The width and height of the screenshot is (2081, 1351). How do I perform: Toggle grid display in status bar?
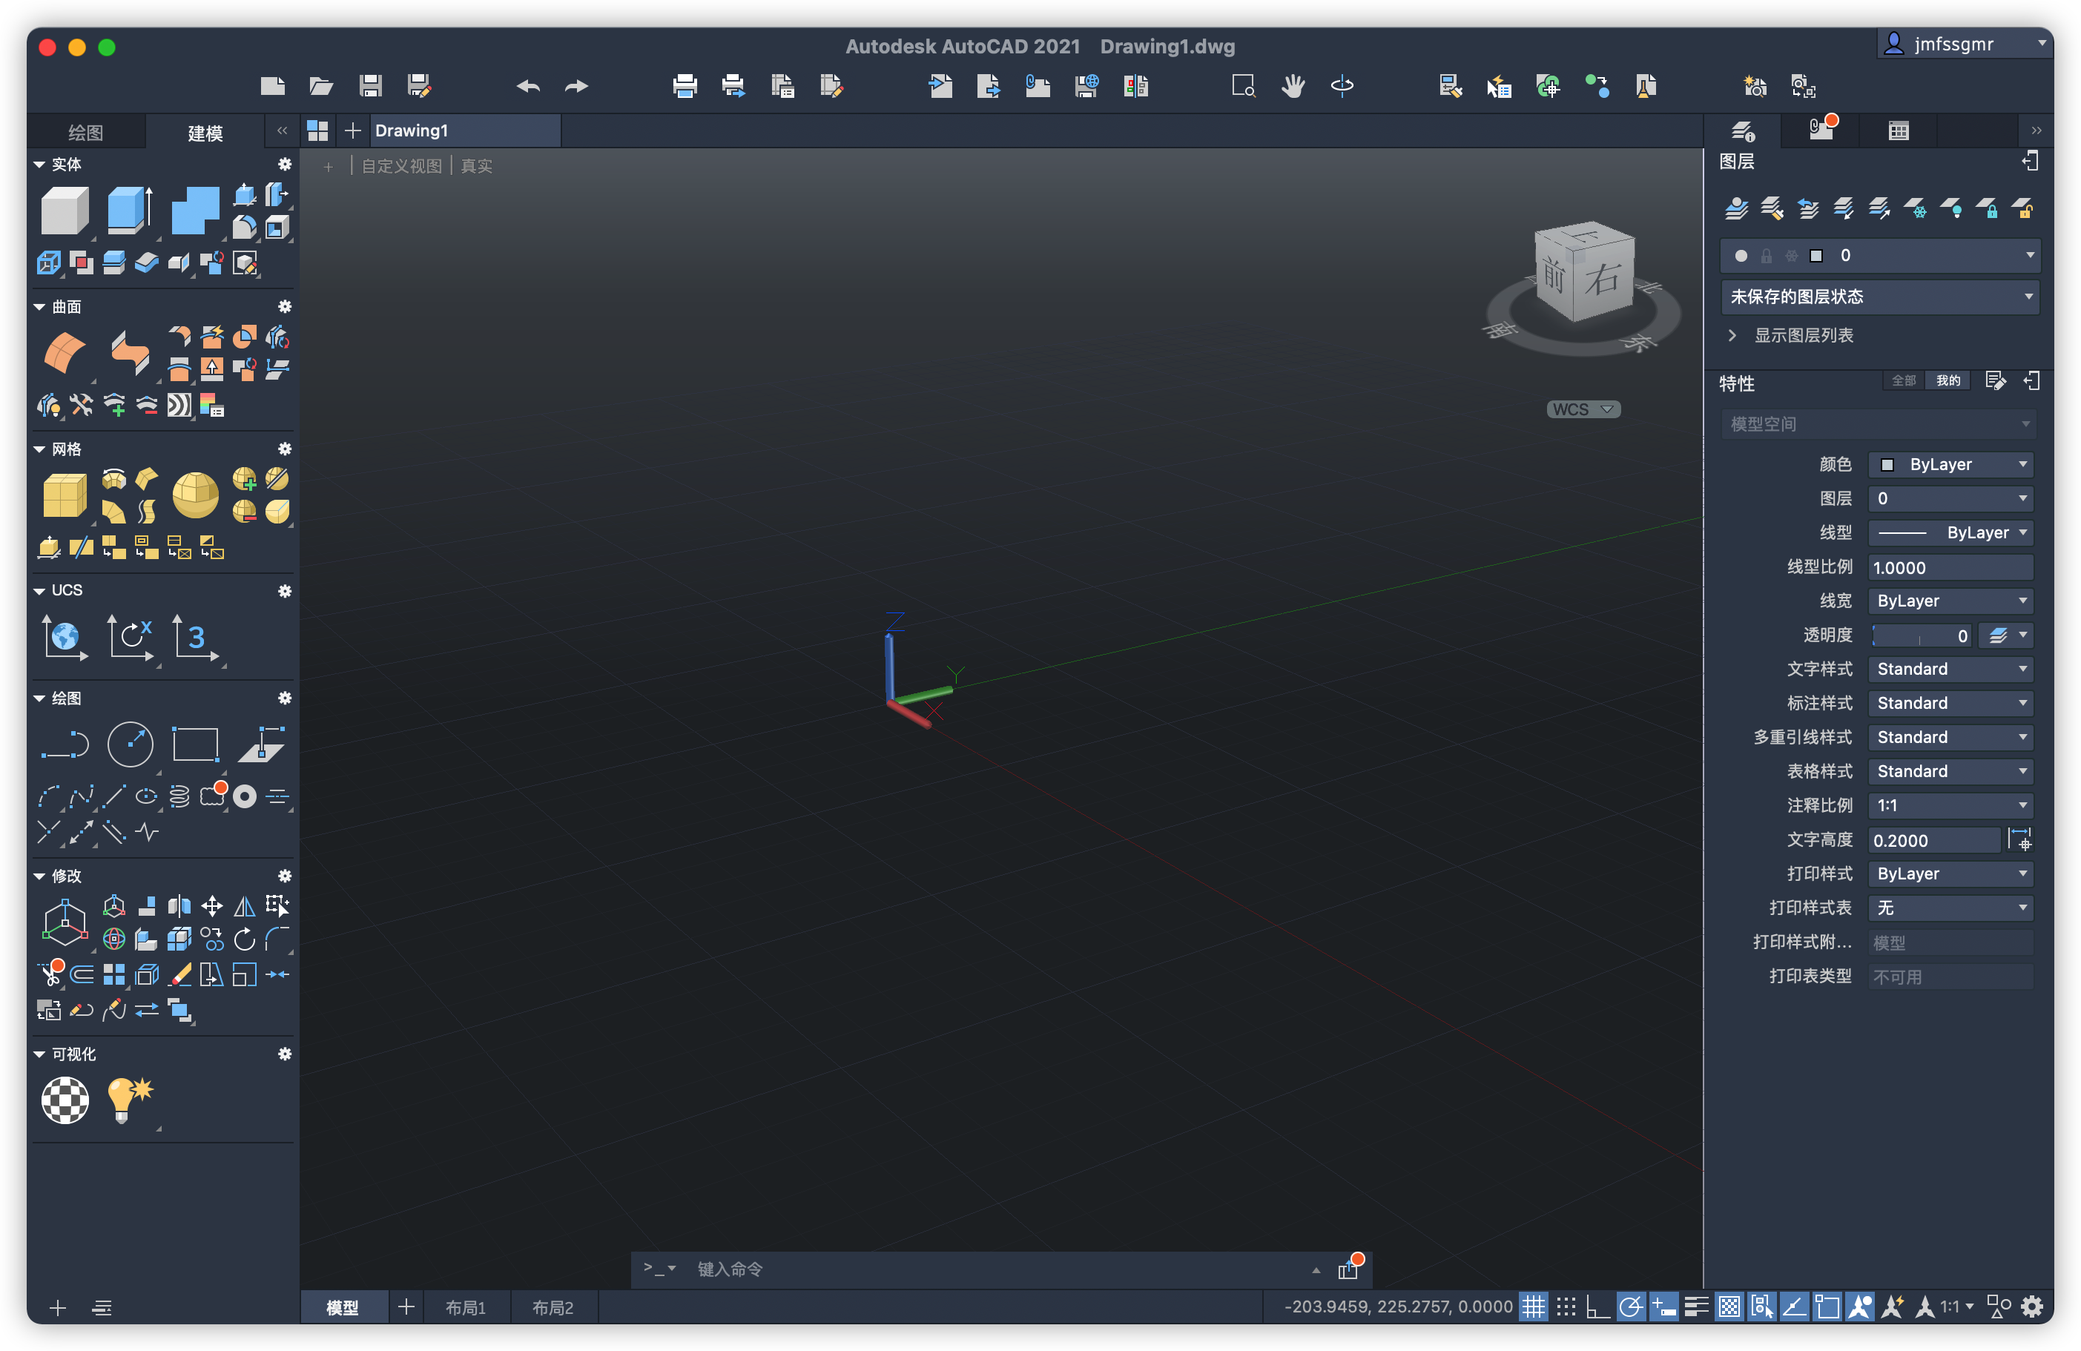(1533, 1307)
